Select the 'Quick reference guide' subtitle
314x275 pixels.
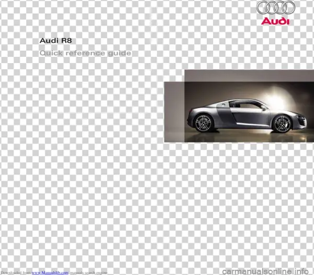click(x=85, y=53)
